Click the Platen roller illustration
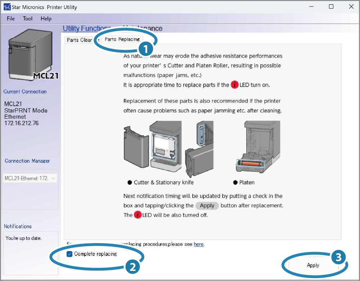360x281 pixels. 258,147
